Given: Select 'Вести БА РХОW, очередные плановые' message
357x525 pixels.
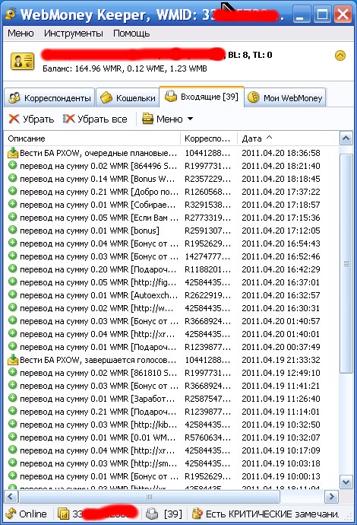Looking at the screenshot, I should [x=172, y=153].
